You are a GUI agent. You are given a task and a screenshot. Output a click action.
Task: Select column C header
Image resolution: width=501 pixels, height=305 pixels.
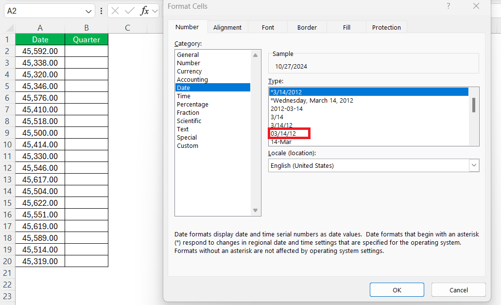pyautogui.click(x=127, y=28)
